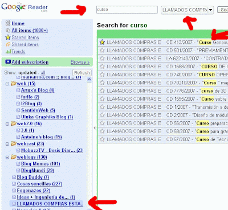Click the Home grid icon
The height and width of the screenshot is (210, 228).
(x=8, y=23)
